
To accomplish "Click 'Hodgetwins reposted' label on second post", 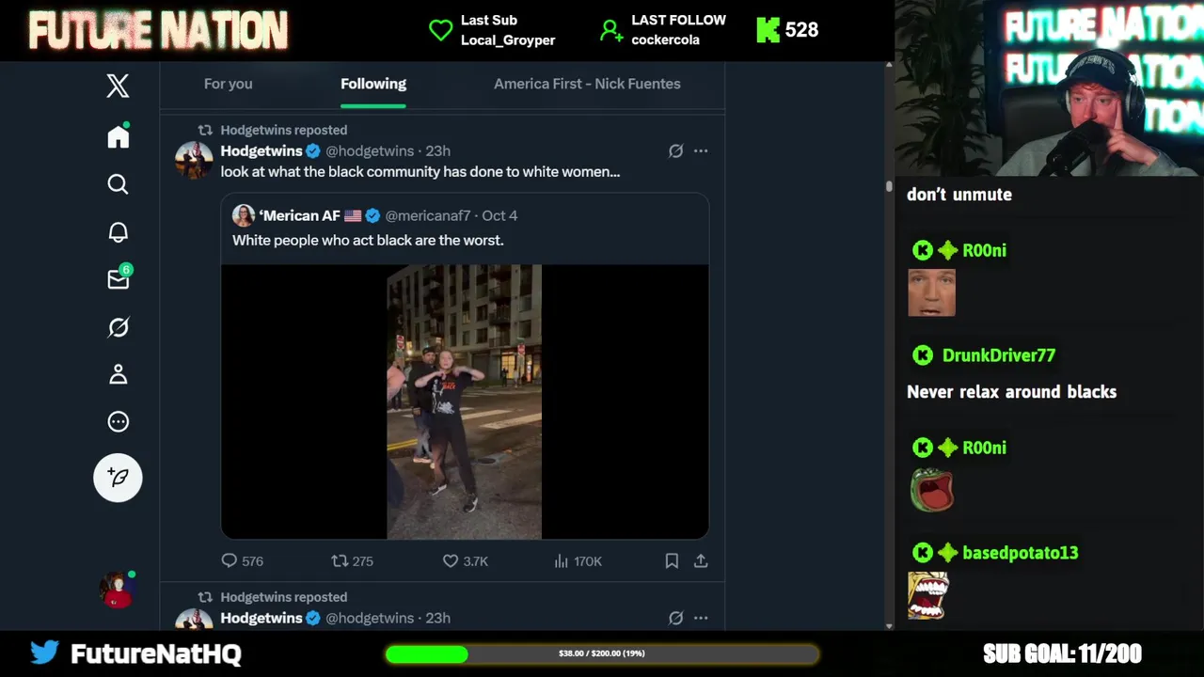I will [x=283, y=597].
